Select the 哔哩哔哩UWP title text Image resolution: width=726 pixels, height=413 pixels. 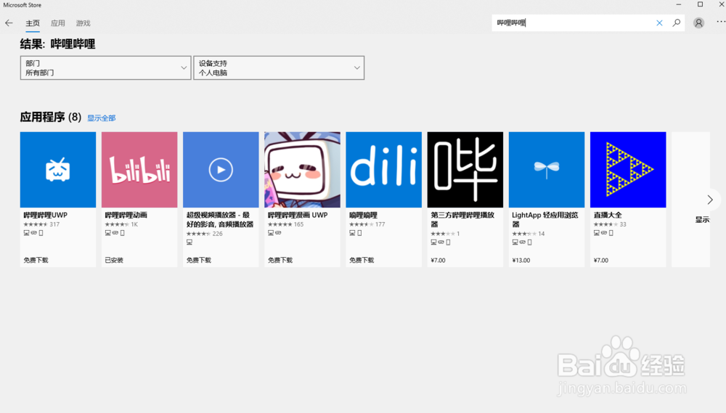pyautogui.click(x=45, y=216)
